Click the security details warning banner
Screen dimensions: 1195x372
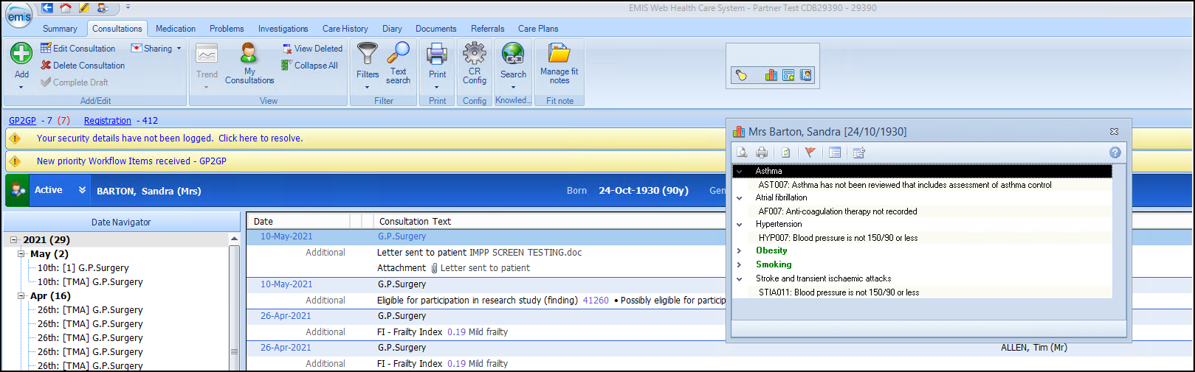(x=170, y=138)
